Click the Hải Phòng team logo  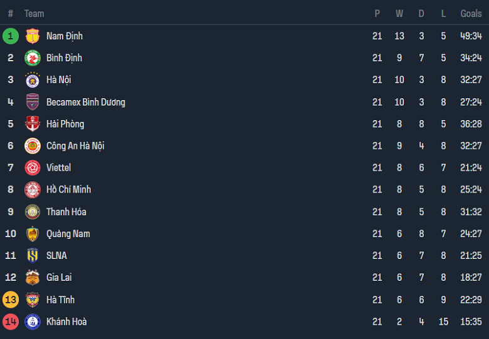tap(32, 124)
